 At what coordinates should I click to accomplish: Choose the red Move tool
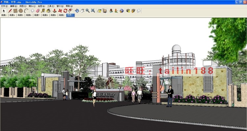click(60, 11)
